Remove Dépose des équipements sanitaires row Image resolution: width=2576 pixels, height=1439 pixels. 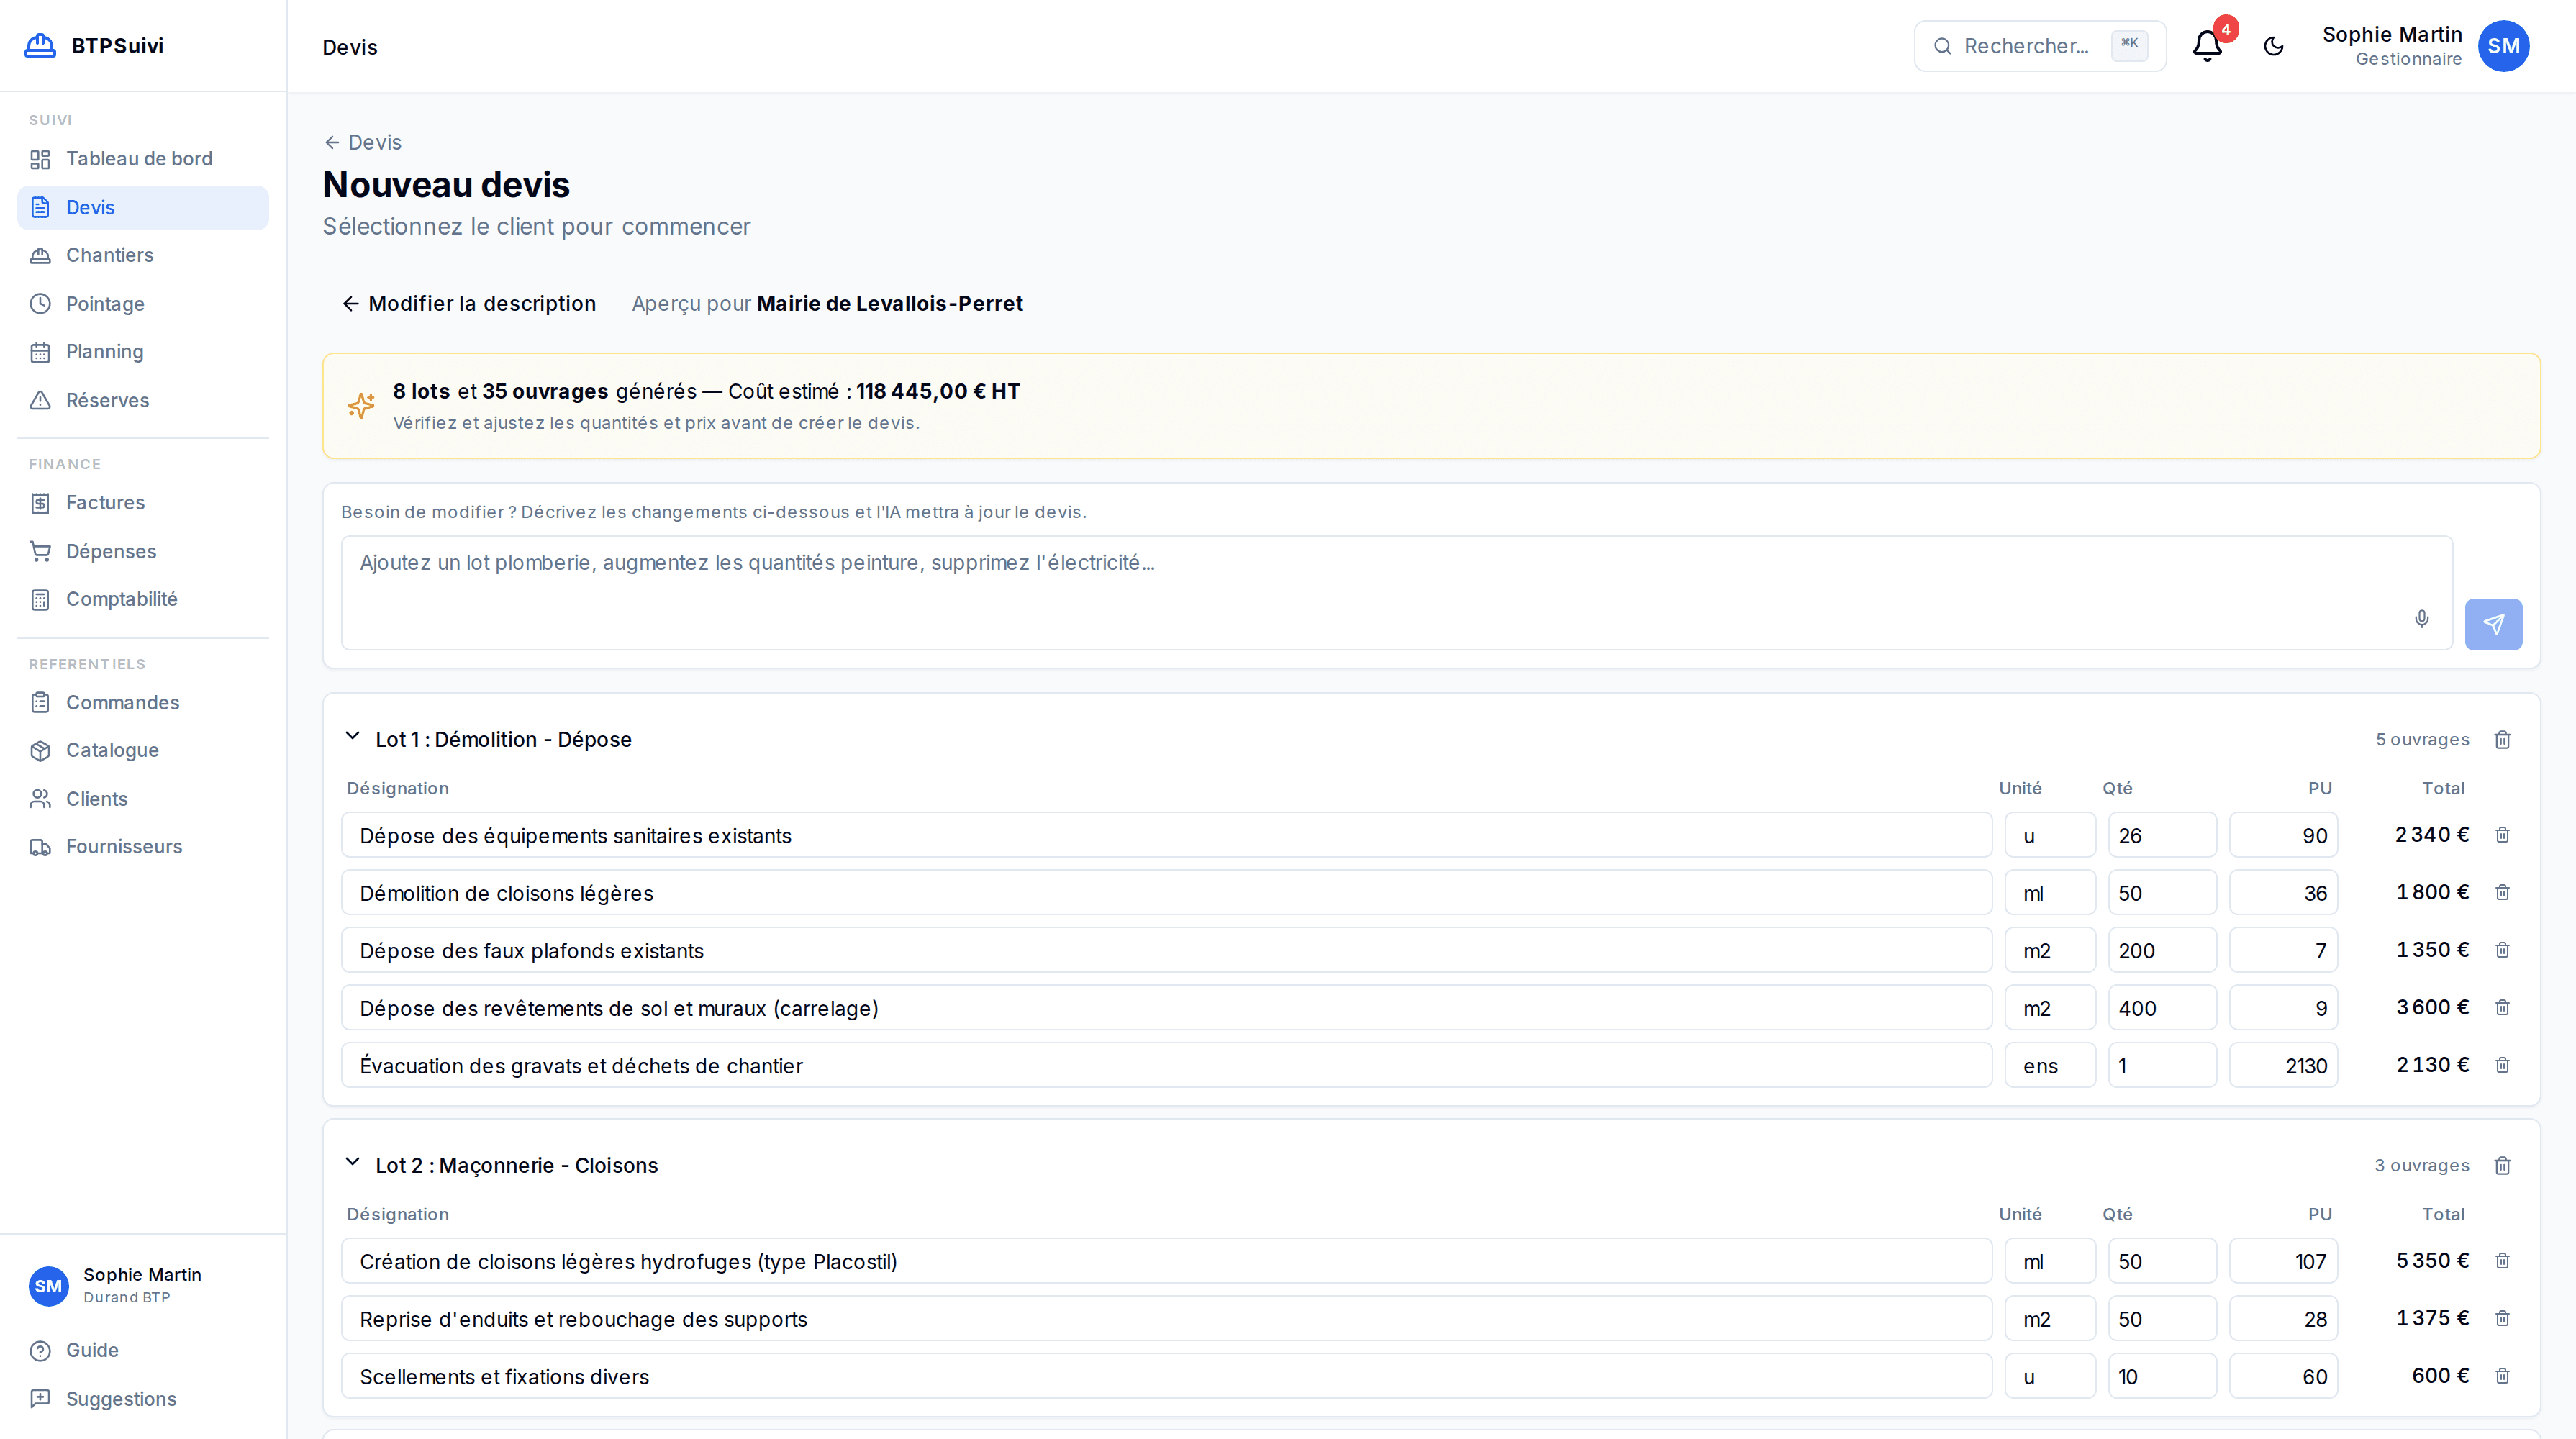point(2502,834)
